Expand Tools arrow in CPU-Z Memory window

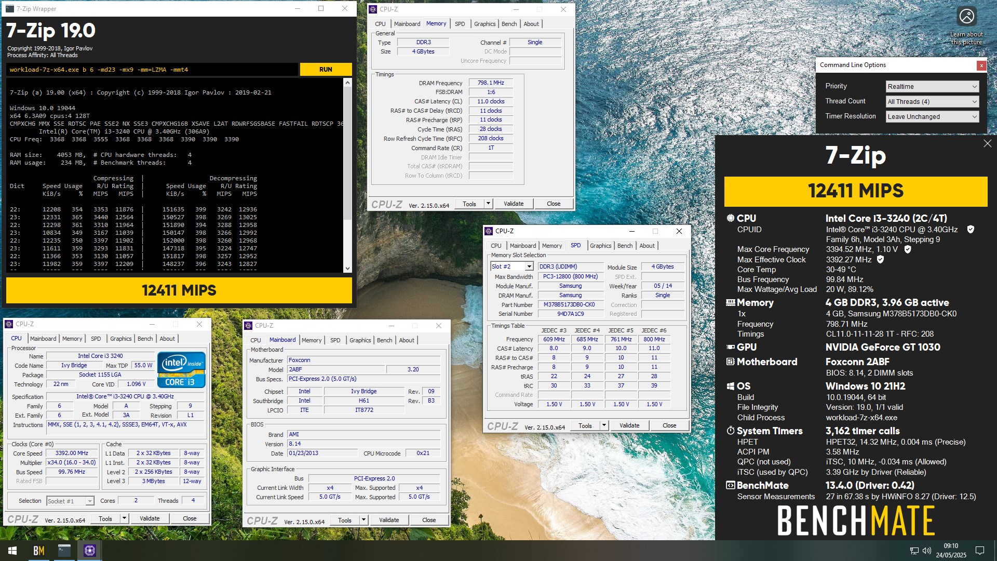[488, 204]
